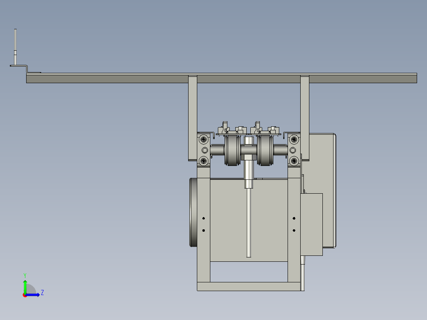This screenshot has height=320, width=427.
Task: Select the central vertical shaft rod
Action: click(249, 222)
